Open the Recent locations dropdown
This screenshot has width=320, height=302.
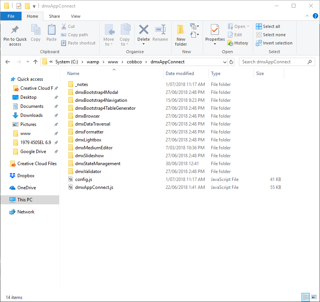tap(28, 62)
